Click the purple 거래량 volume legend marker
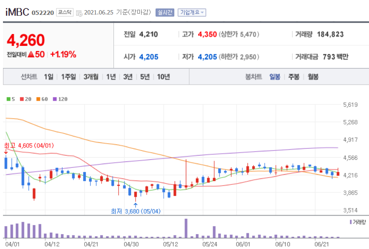Image resolution: width=369 pixels, height=249 pixels. click(x=351, y=222)
